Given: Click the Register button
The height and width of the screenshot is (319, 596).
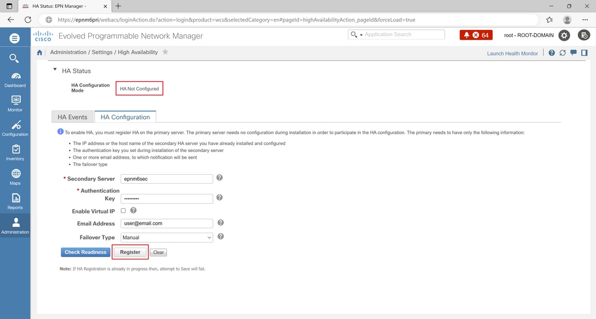Looking at the screenshot, I should 130,252.
